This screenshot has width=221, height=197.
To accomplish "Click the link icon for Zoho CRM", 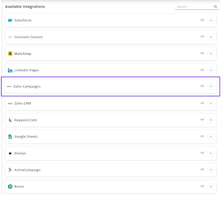I will [202, 103].
